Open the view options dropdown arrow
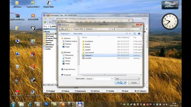 click(x=130, y=34)
